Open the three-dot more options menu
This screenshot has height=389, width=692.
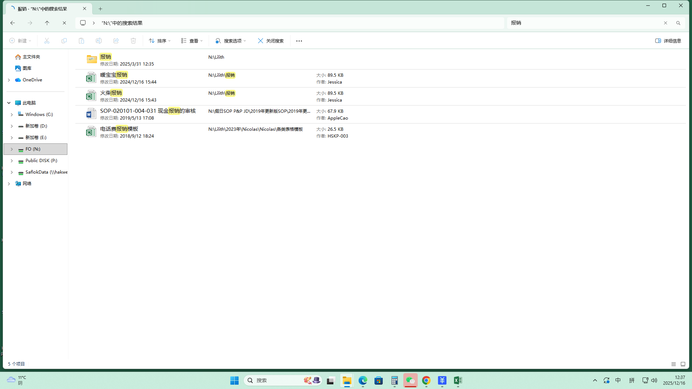299,41
